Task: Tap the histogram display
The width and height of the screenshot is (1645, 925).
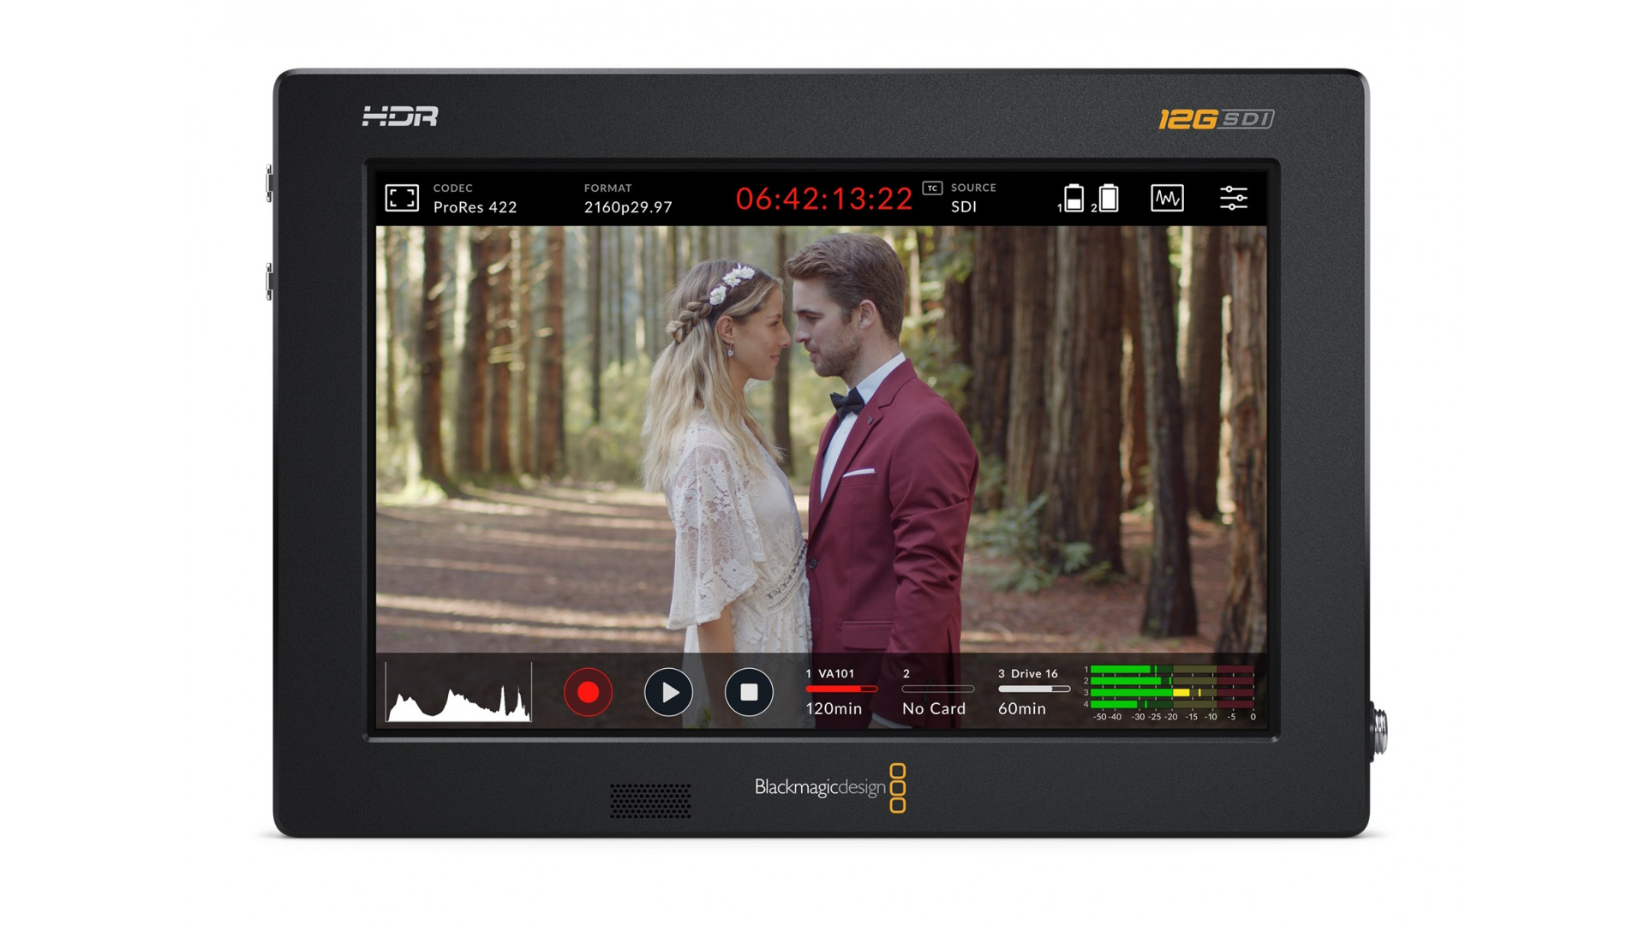Action: (x=458, y=692)
